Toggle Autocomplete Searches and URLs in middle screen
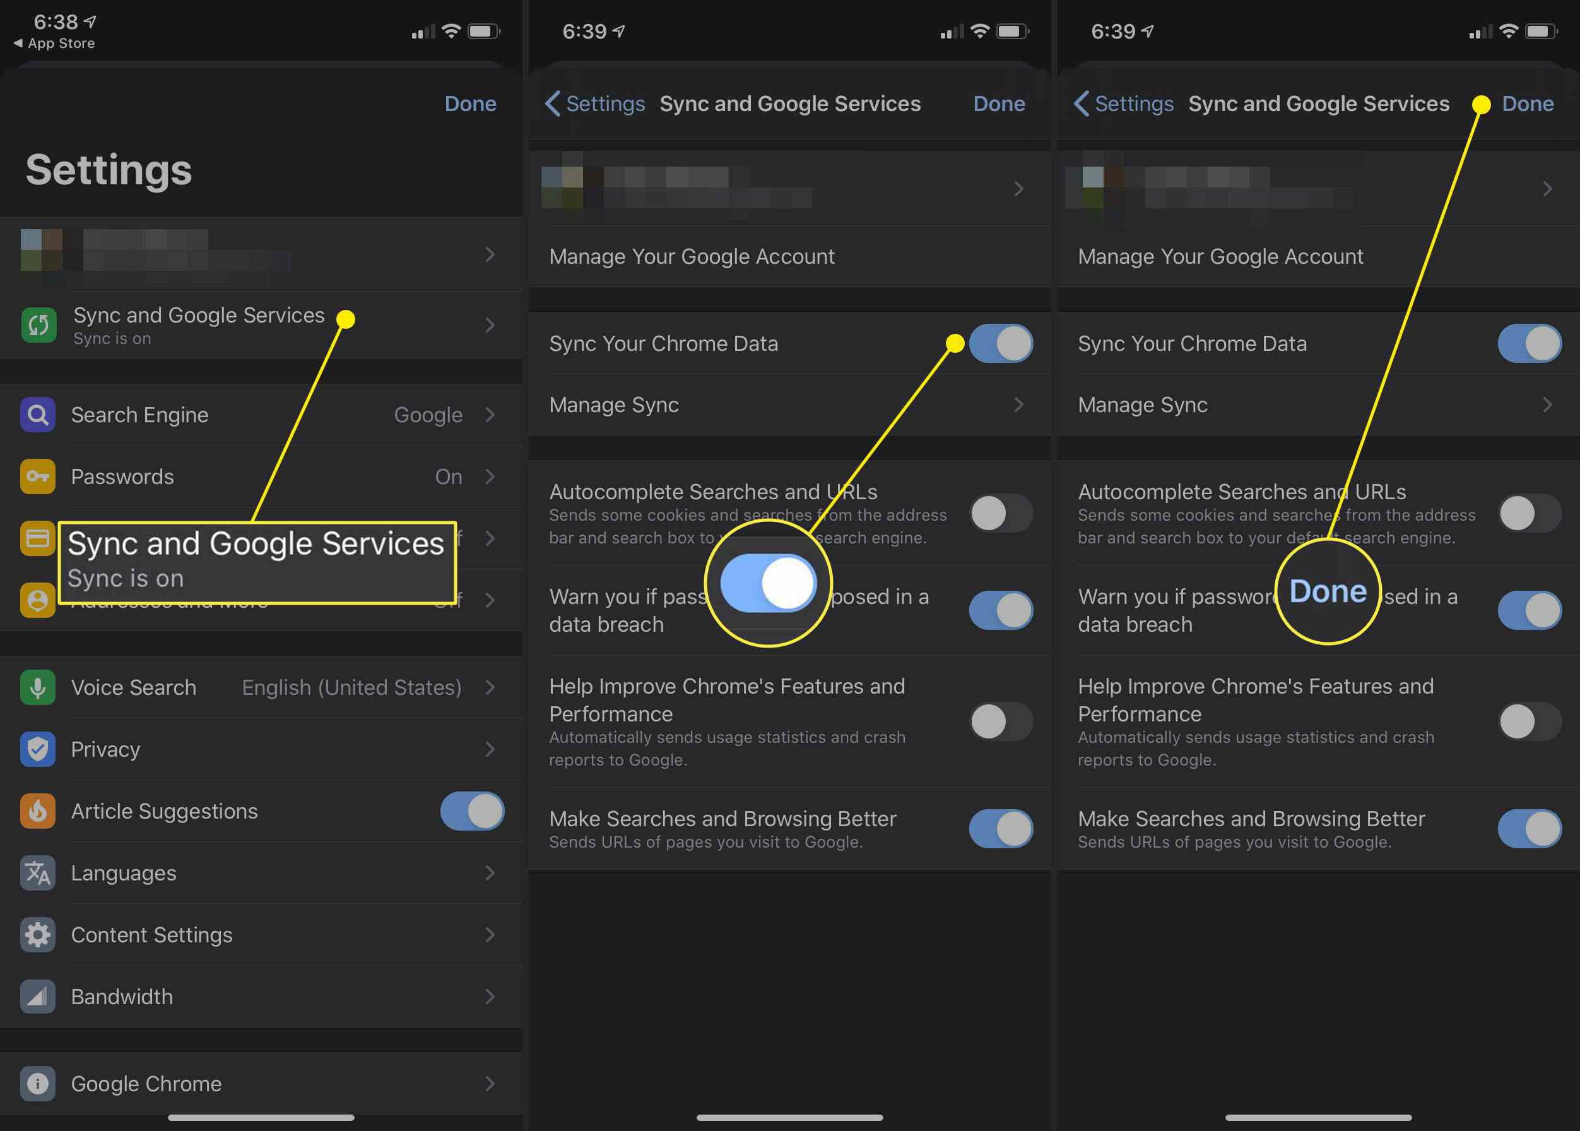The width and height of the screenshot is (1580, 1131). point(1001,514)
